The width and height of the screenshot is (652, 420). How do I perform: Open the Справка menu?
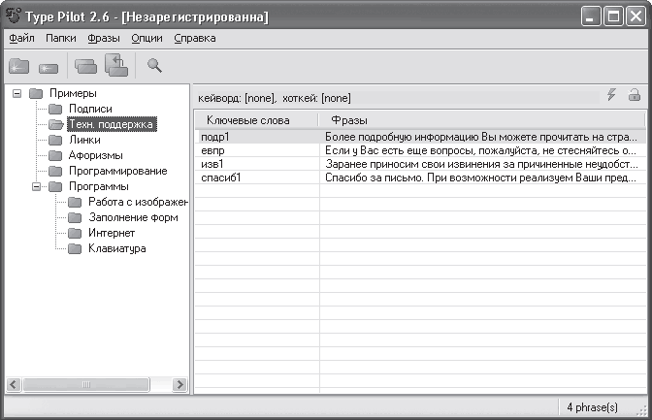pyautogui.click(x=195, y=38)
